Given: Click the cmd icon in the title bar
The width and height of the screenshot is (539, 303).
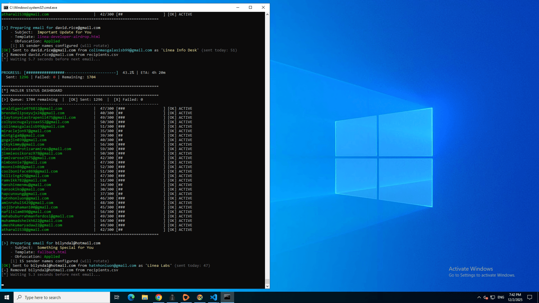Looking at the screenshot, I should [x=6, y=8].
